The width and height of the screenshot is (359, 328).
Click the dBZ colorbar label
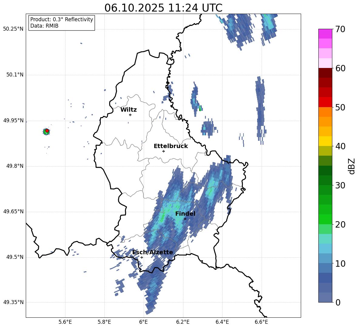pyautogui.click(x=352, y=166)
